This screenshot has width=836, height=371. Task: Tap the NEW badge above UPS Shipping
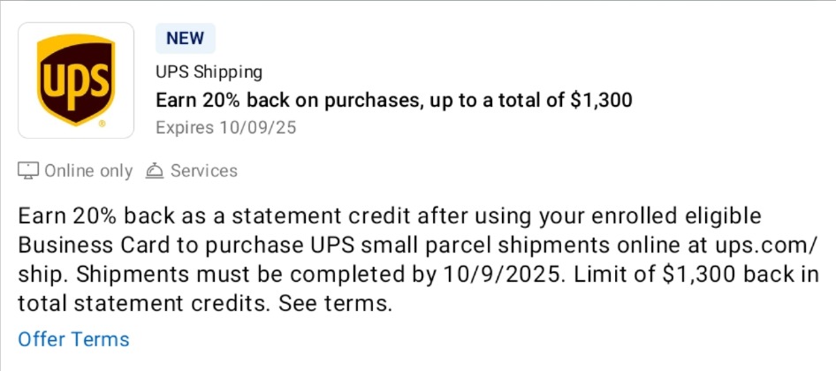click(x=185, y=38)
